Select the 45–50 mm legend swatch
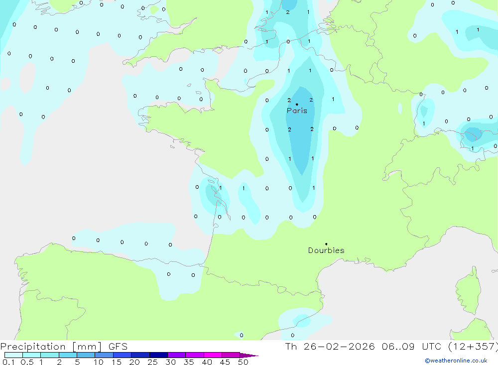 [231, 355]
